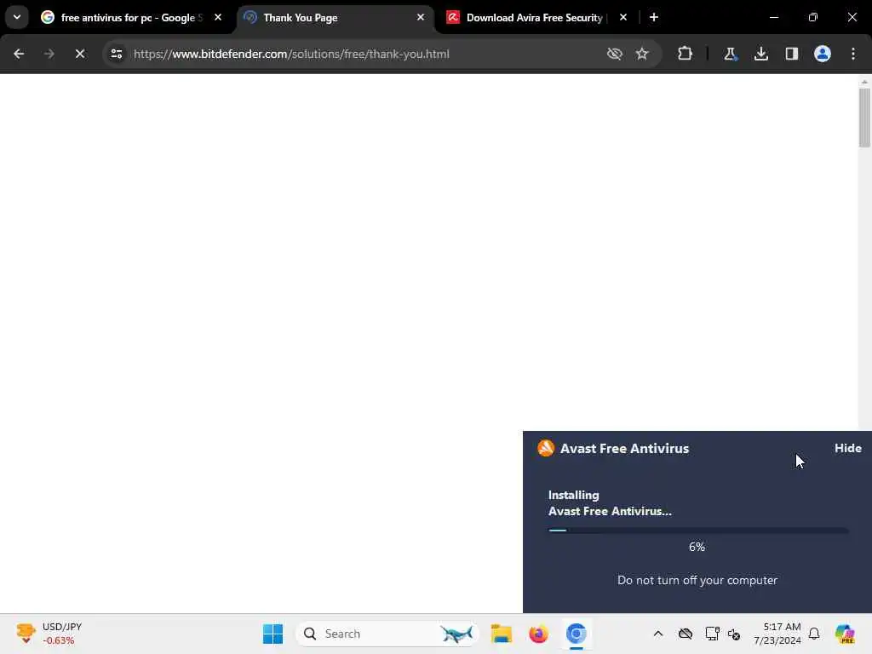Expand the hidden system tray icons chevron
The image size is (872, 654).
(x=658, y=634)
